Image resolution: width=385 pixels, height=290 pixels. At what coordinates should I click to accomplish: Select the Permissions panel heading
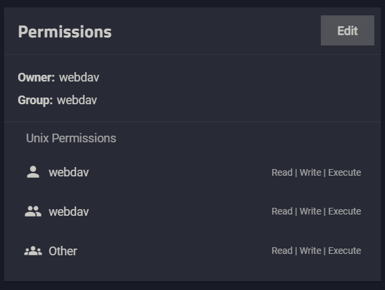tap(65, 32)
